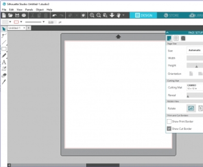Screen dimensions: 203x167
Task: Click the horizontal scrollbar thumb
Action: (x=103, y=165)
